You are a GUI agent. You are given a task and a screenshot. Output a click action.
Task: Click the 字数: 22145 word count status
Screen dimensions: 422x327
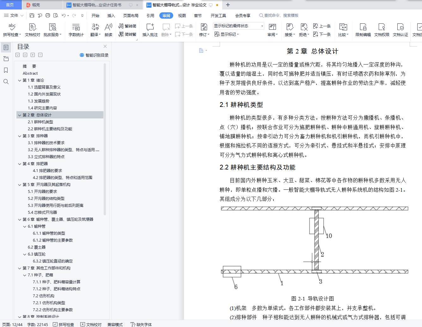click(x=38, y=324)
